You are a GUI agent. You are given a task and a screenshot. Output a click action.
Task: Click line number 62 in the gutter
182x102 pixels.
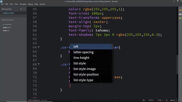pyautogui.click(x=35, y=39)
